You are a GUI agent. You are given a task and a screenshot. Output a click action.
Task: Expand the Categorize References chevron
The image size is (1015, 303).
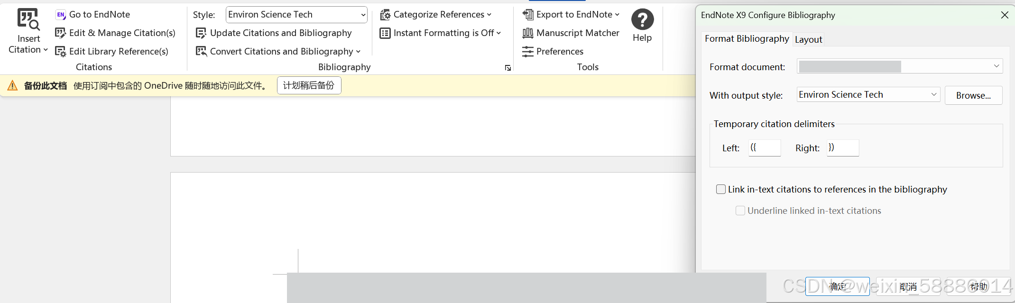(489, 15)
